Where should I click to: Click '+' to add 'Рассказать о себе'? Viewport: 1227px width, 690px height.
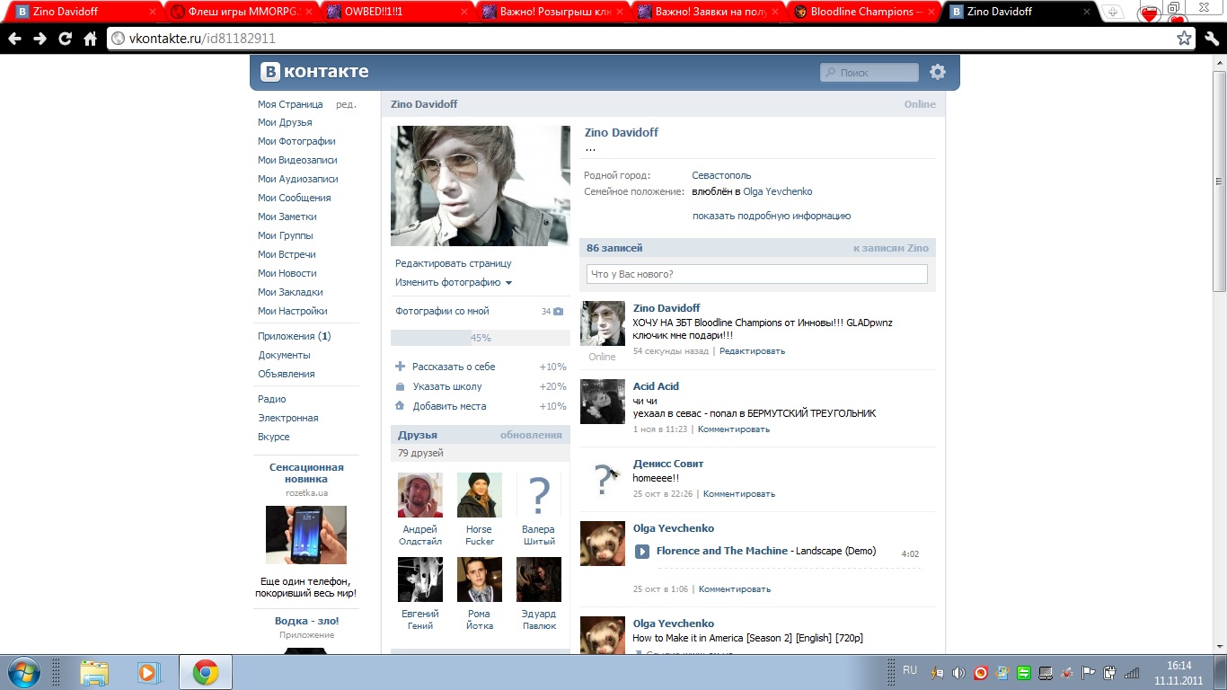(401, 367)
